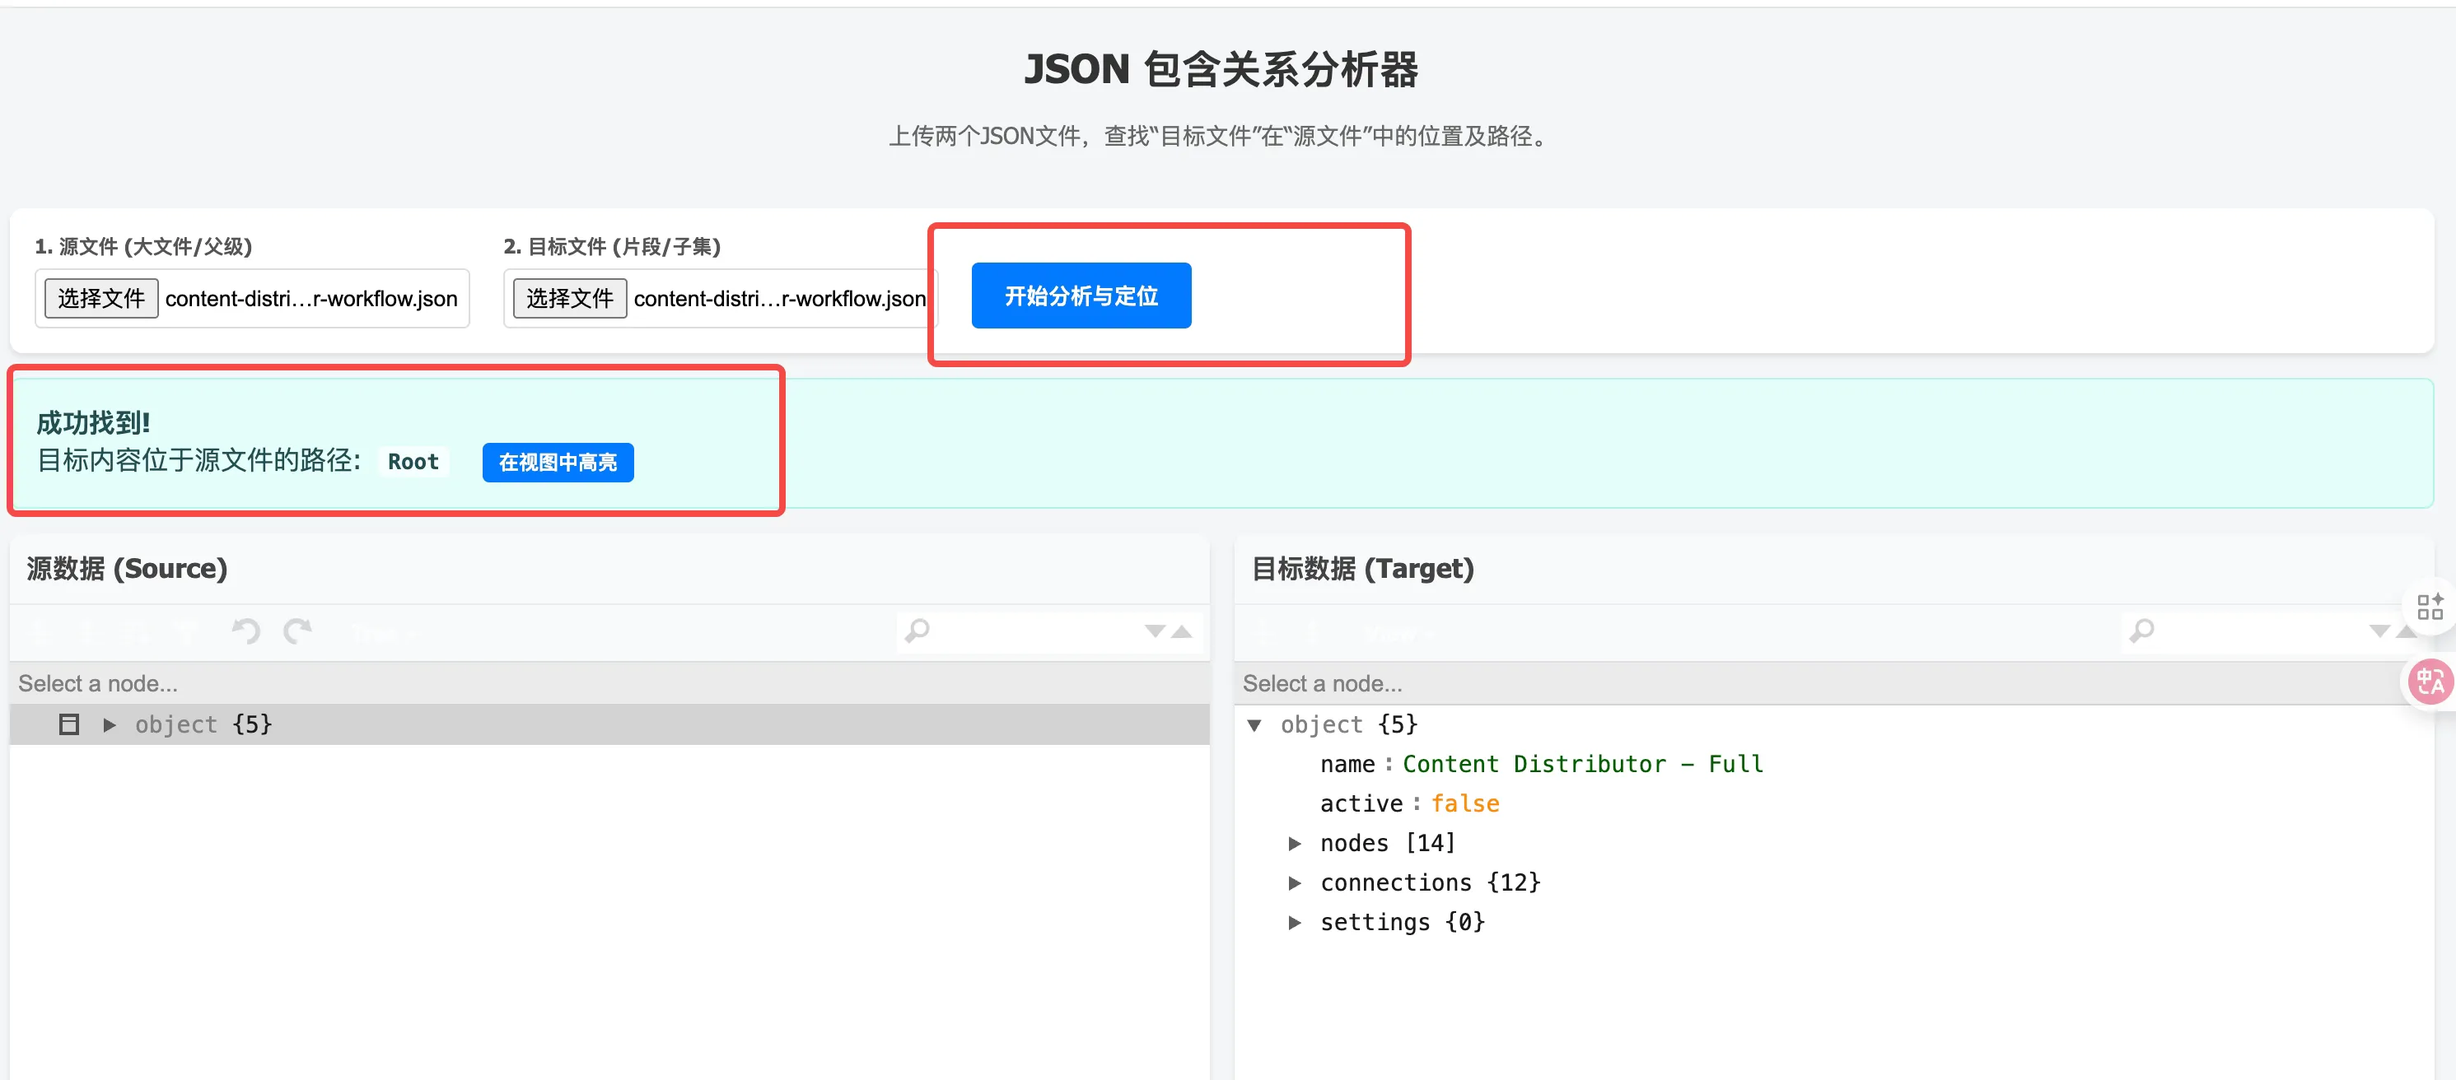The width and height of the screenshot is (2456, 1080).
Task: Open the Tree view mode dropdown in Source panel
Action: point(381,631)
